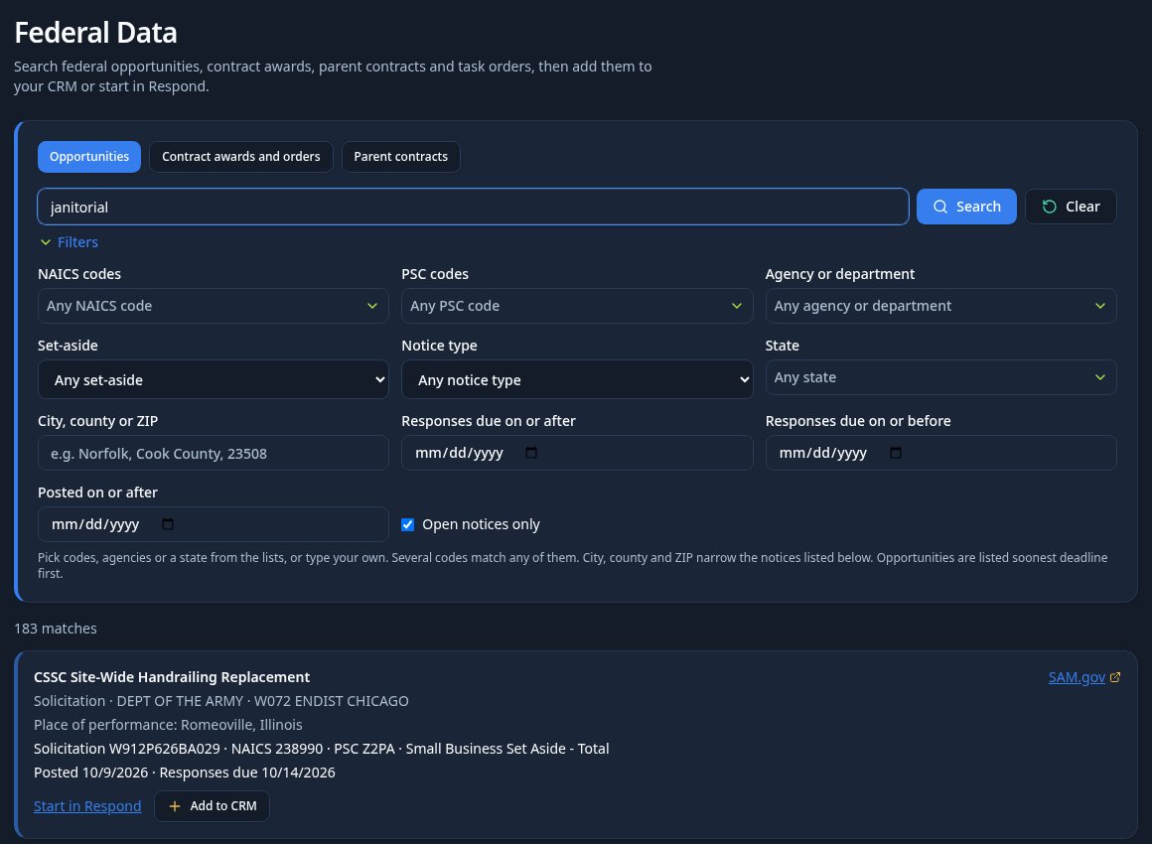Switch to Contract awards and orders tab
Viewport: 1152px width, 844px height.
tap(241, 157)
